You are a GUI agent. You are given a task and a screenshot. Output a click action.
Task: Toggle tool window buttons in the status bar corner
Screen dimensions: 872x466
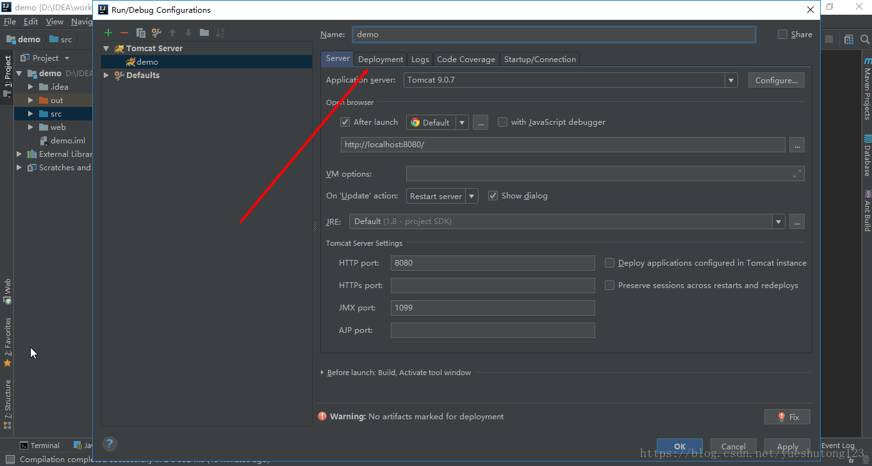(9, 460)
